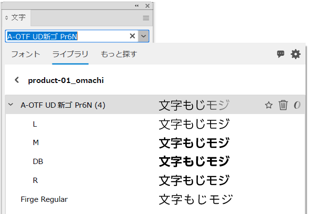Delete A-OTF UD Shin Go with trash icon
This screenshot has height=214, width=310.
[x=283, y=105]
